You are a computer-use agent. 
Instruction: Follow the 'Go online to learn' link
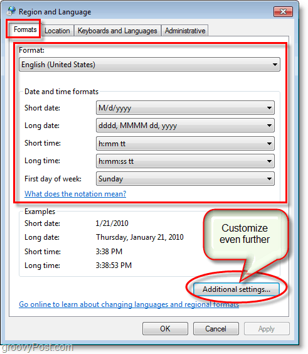click(129, 304)
